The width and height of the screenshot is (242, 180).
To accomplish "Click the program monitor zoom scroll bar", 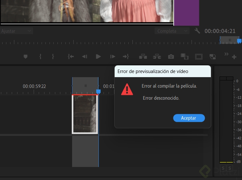I will coord(229,40).
